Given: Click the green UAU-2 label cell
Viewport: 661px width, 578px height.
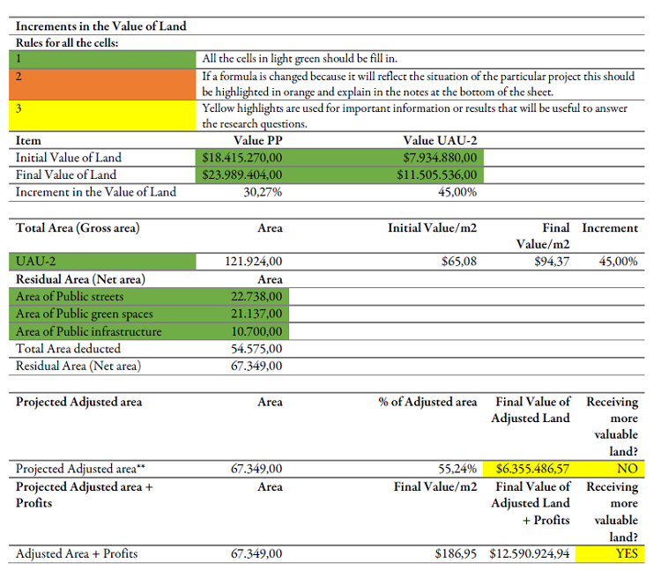Looking at the screenshot, I should point(106,262).
